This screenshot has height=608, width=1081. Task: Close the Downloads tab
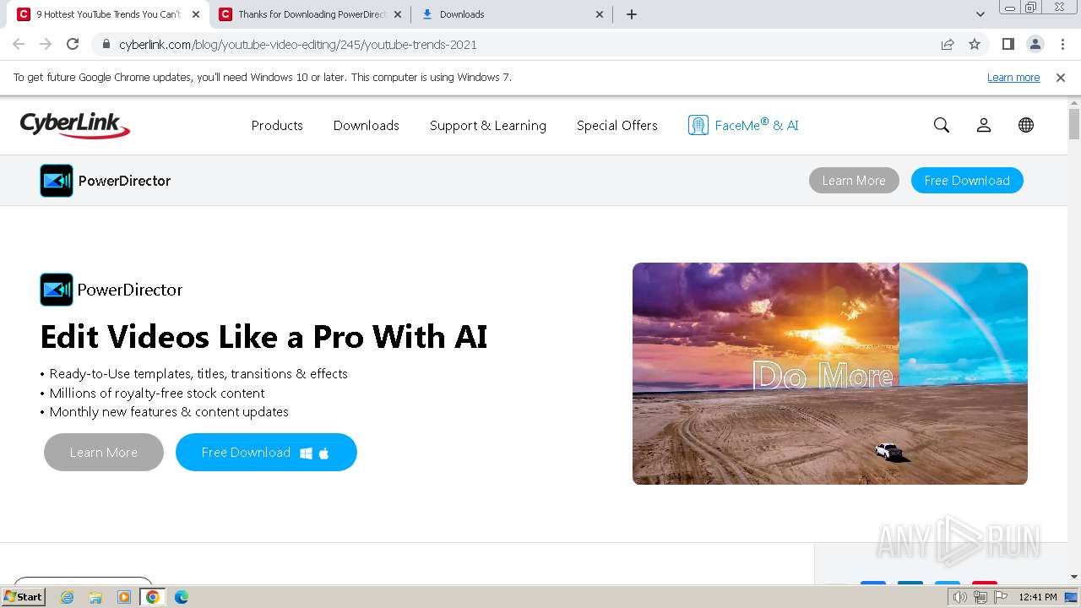coord(600,14)
